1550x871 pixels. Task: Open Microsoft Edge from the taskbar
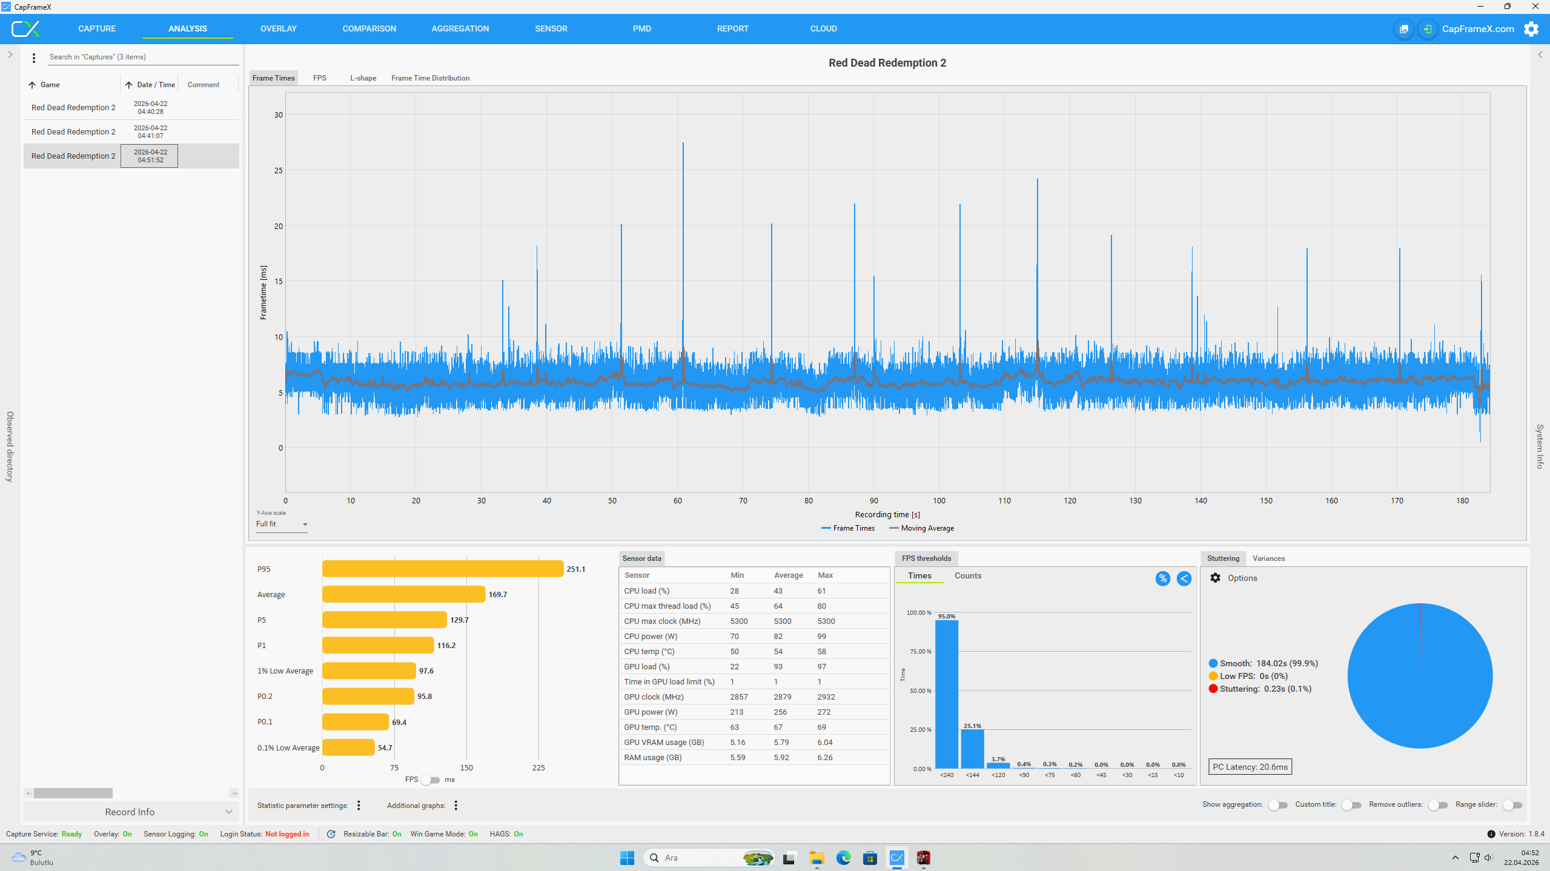844,858
